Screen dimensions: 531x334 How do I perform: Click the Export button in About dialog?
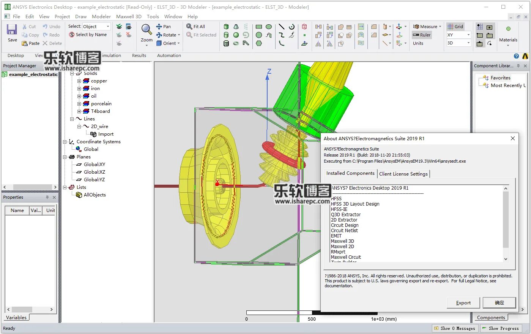(x=463, y=303)
